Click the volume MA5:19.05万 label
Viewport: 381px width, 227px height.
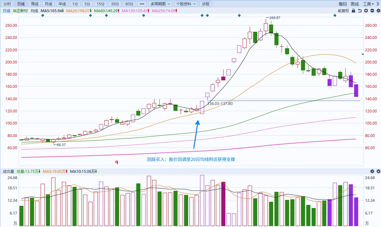coord(56,171)
